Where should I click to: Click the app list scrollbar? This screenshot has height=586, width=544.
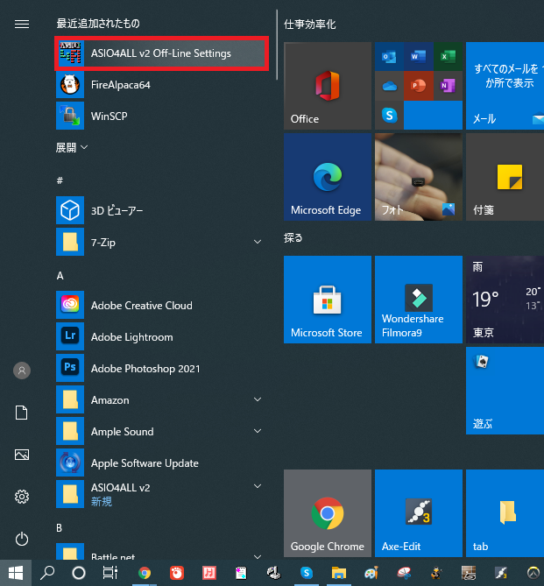coord(277,45)
